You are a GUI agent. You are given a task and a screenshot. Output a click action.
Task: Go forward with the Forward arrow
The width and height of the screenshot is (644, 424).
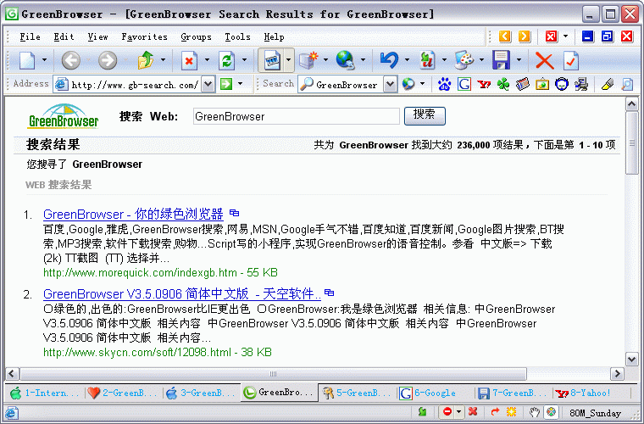point(108,61)
